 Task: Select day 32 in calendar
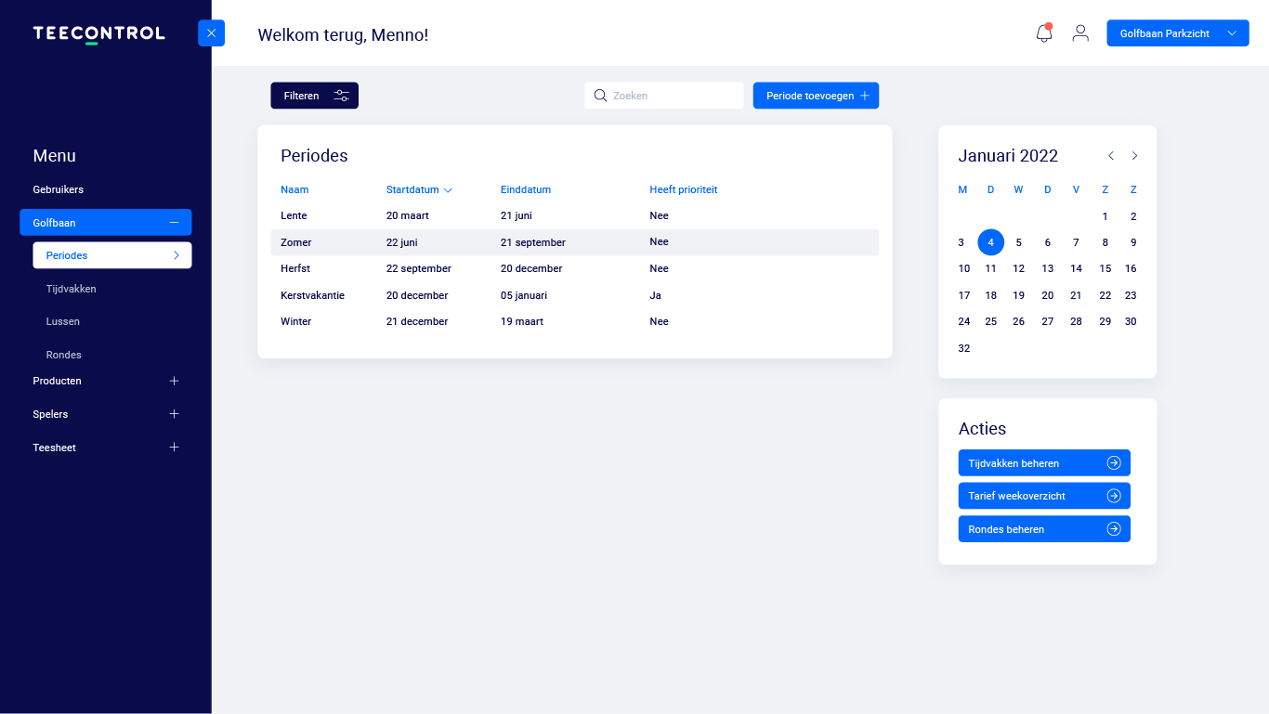(964, 348)
